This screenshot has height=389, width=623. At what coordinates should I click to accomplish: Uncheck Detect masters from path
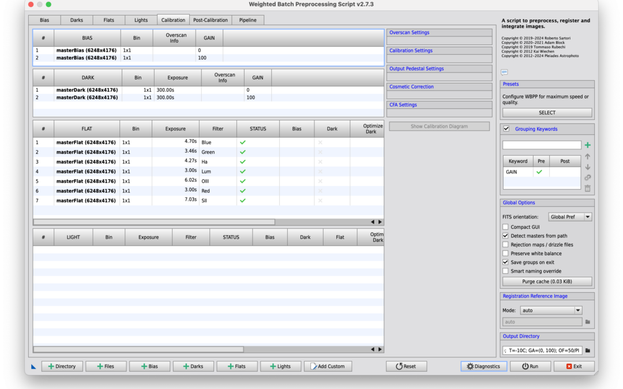(x=506, y=236)
